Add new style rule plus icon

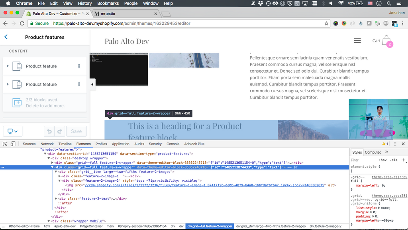403,160
